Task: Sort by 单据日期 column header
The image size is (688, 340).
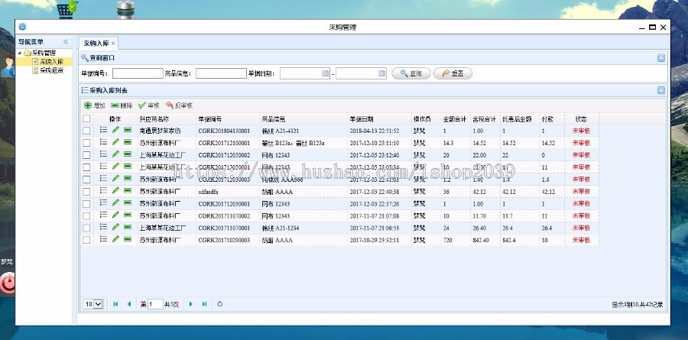Action: coord(362,119)
